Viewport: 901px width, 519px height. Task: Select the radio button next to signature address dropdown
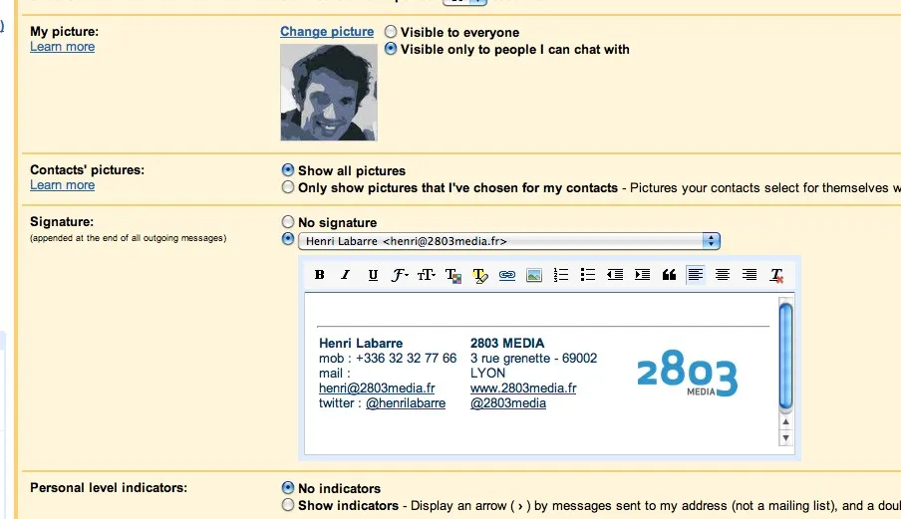(x=288, y=239)
